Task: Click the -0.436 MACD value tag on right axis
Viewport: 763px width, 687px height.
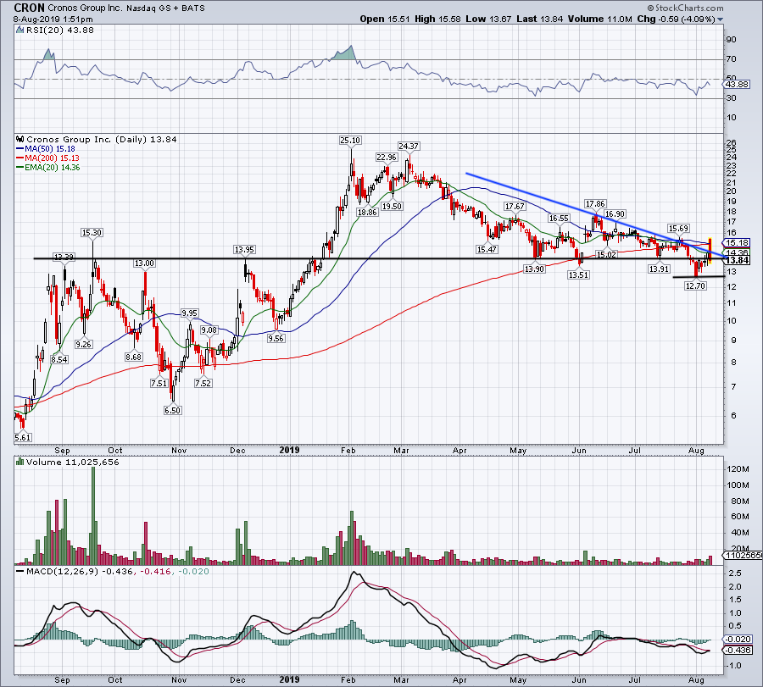Action: click(x=738, y=650)
